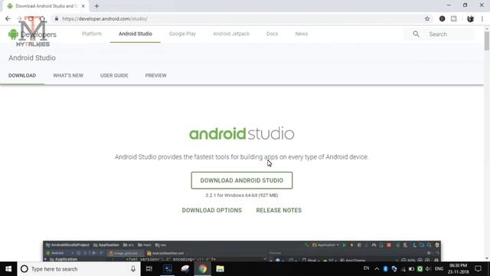The width and height of the screenshot is (490, 276).
Task: Open the Docs nav item
Action: pyautogui.click(x=273, y=34)
